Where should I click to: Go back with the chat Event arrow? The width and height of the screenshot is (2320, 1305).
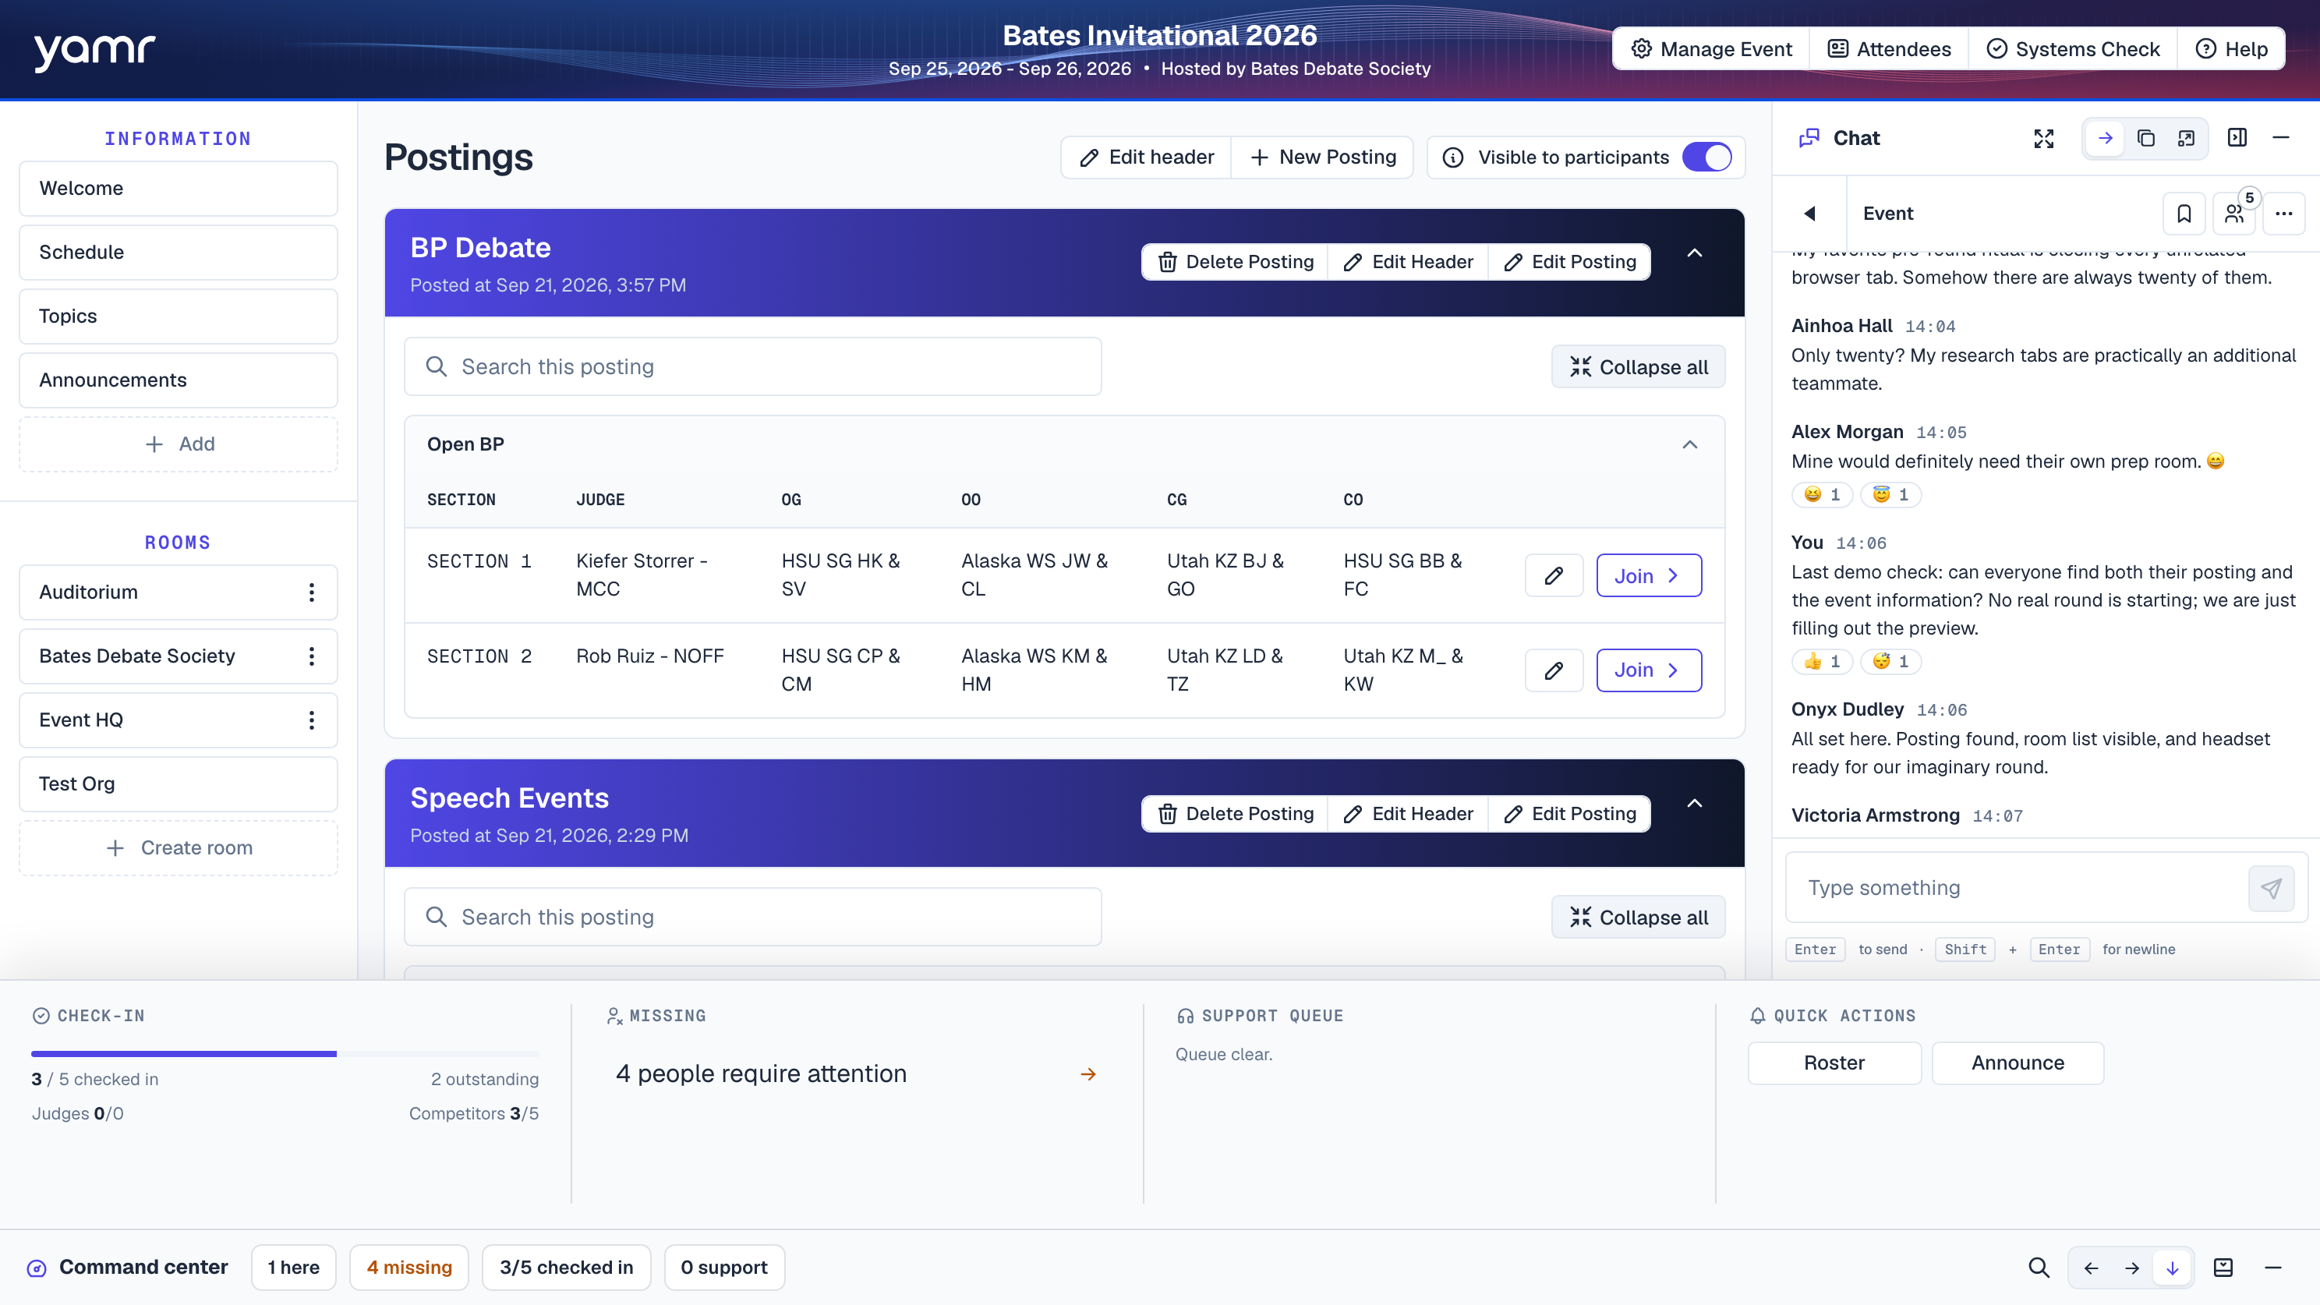(x=1809, y=214)
